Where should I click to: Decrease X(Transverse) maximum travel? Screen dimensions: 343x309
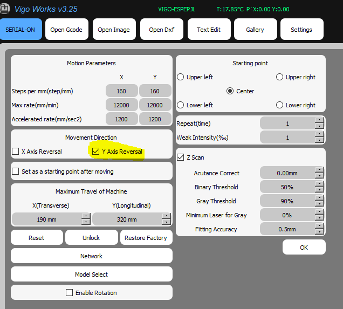click(x=86, y=222)
